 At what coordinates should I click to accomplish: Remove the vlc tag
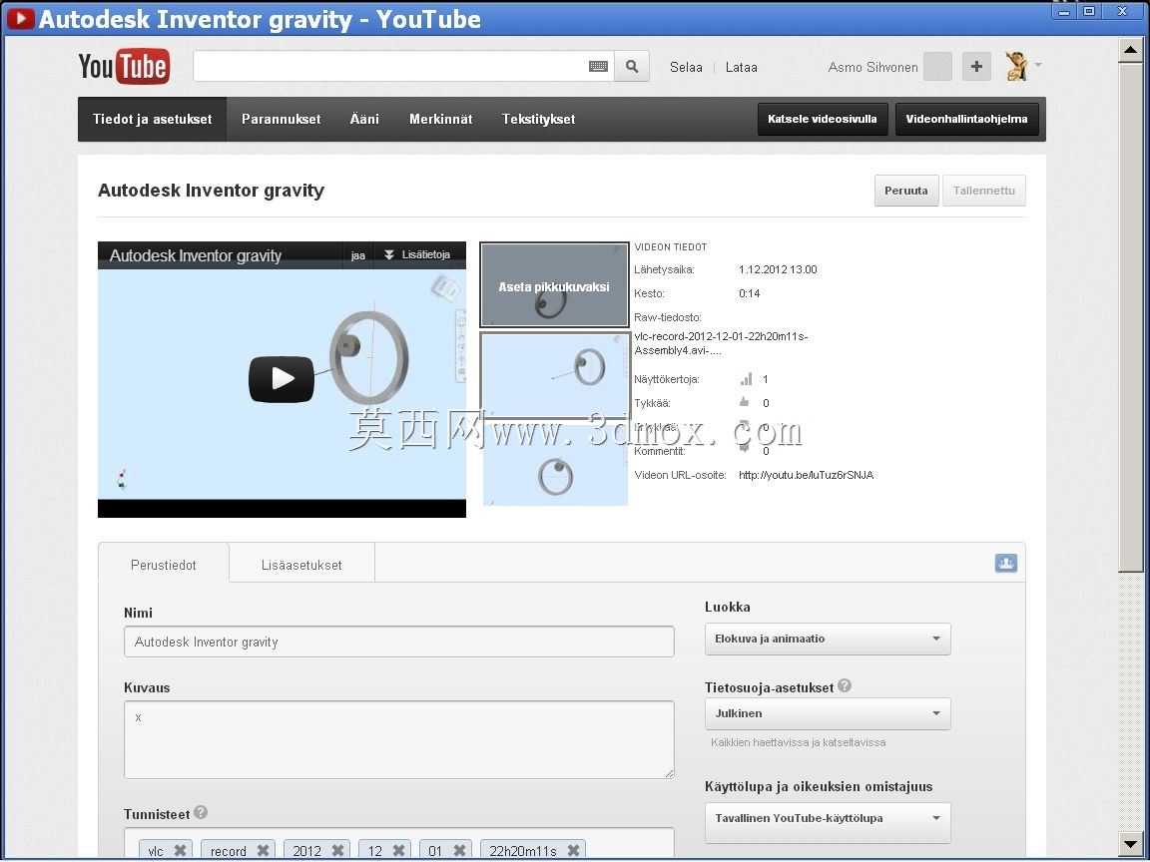[x=180, y=850]
